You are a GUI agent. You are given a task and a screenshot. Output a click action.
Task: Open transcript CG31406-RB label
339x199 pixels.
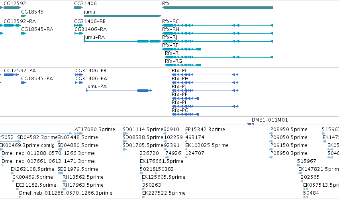pyautogui.click(x=90, y=21)
